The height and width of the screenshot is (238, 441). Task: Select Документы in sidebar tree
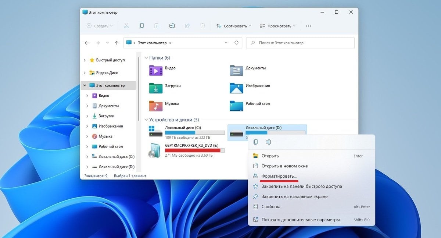tap(108, 106)
